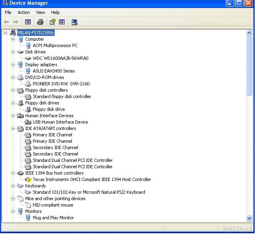Select 'Standard 101/102-Key or Microsoft Natural PS/2 Keyboard'
The height and width of the screenshot is (234, 255).
pos(89,192)
